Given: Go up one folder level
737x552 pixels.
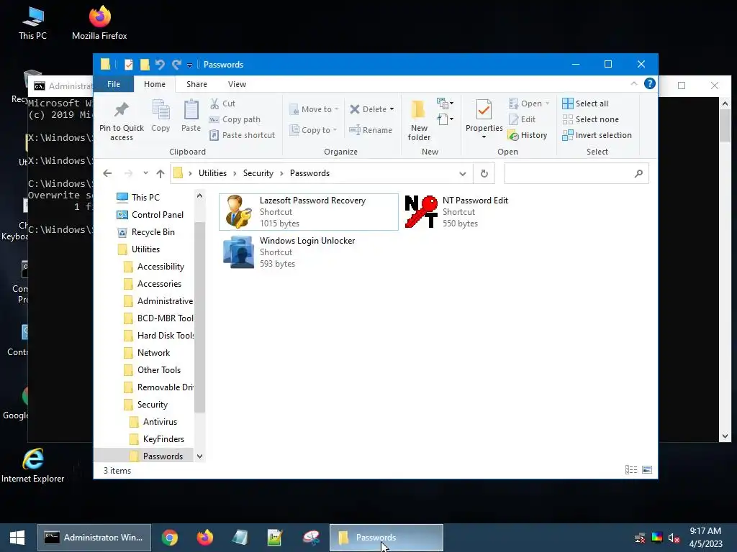Looking at the screenshot, I should (x=160, y=174).
